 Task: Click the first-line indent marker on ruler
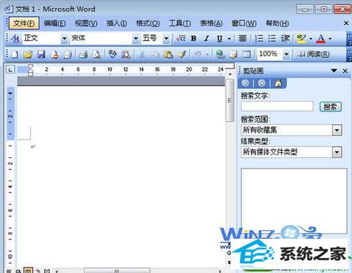pos(30,66)
